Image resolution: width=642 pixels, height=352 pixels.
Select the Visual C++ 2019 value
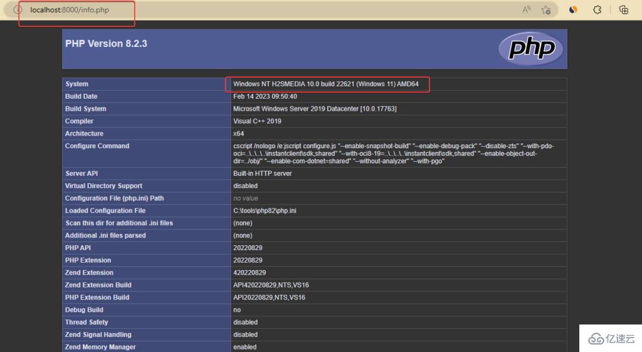coord(257,121)
